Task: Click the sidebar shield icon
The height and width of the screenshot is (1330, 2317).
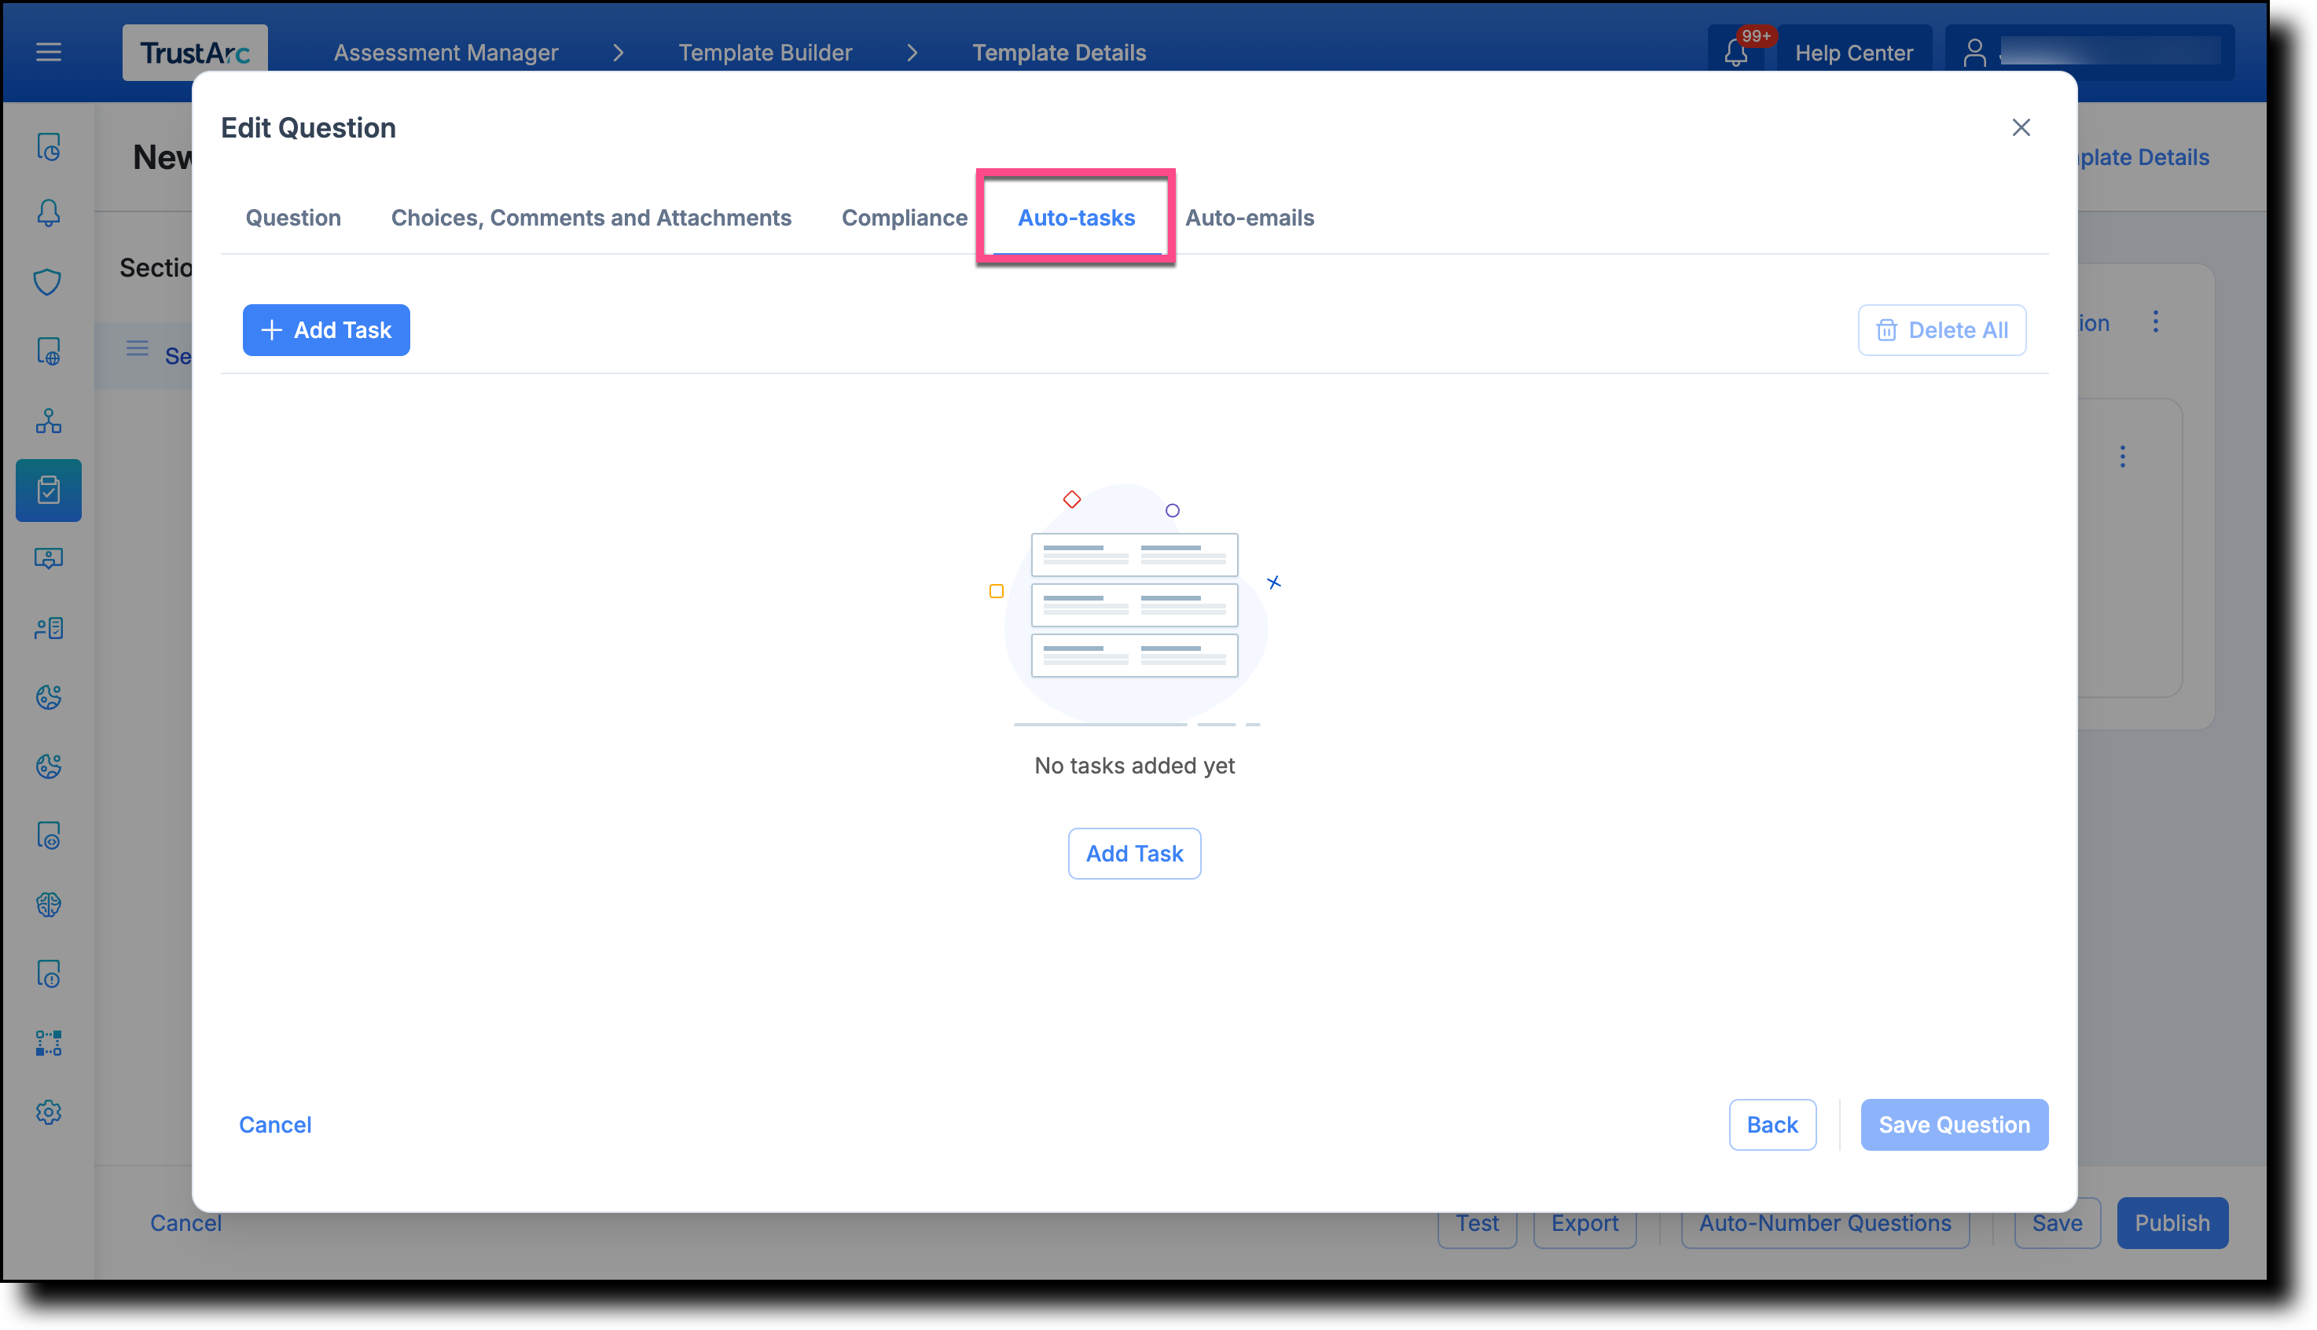Action: point(49,281)
